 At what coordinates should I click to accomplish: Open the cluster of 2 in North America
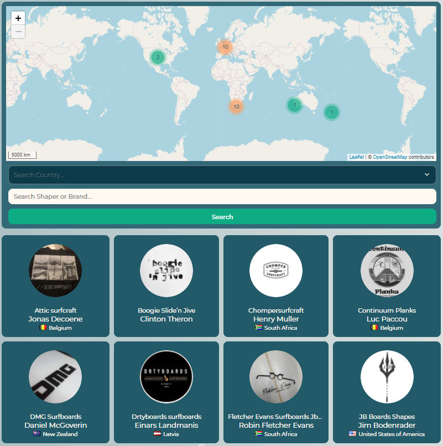[x=158, y=58]
